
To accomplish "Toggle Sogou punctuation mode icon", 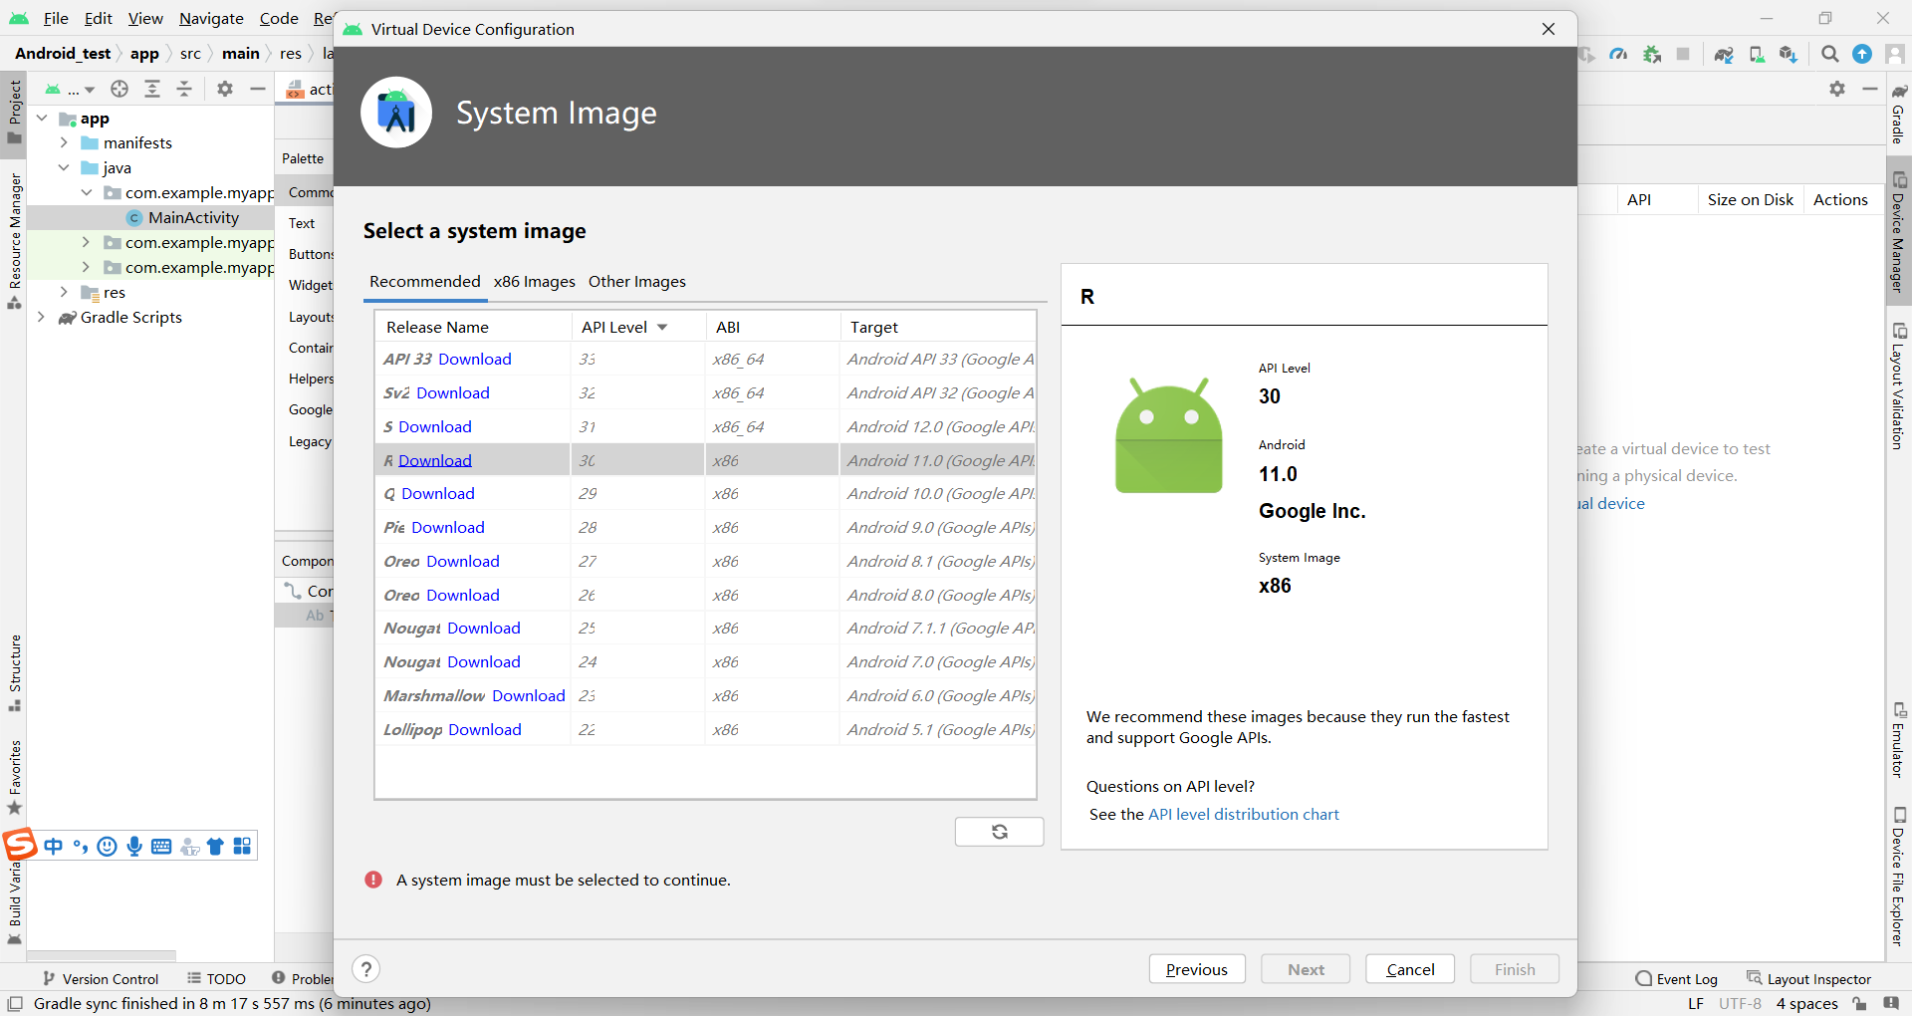I will 81,847.
